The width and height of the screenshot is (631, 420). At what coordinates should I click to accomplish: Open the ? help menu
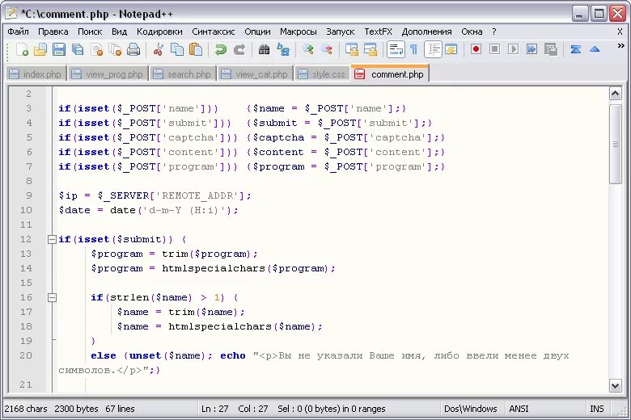494,31
